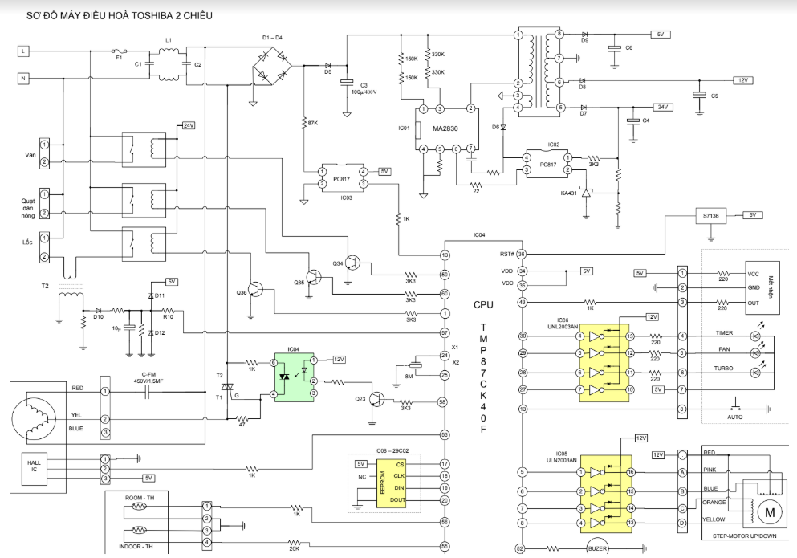797x558 pixels.
Task: Click the STEP-MOTOR UP/DOWN label
Action: pos(744,536)
